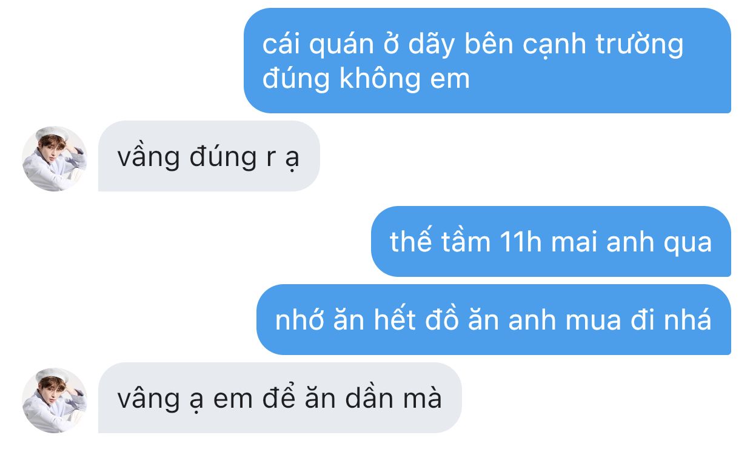This screenshot has height=455, width=753.
Task: Select the "cái quán ở dãy bên cạnh trường" message
Action: tap(487, 61)
